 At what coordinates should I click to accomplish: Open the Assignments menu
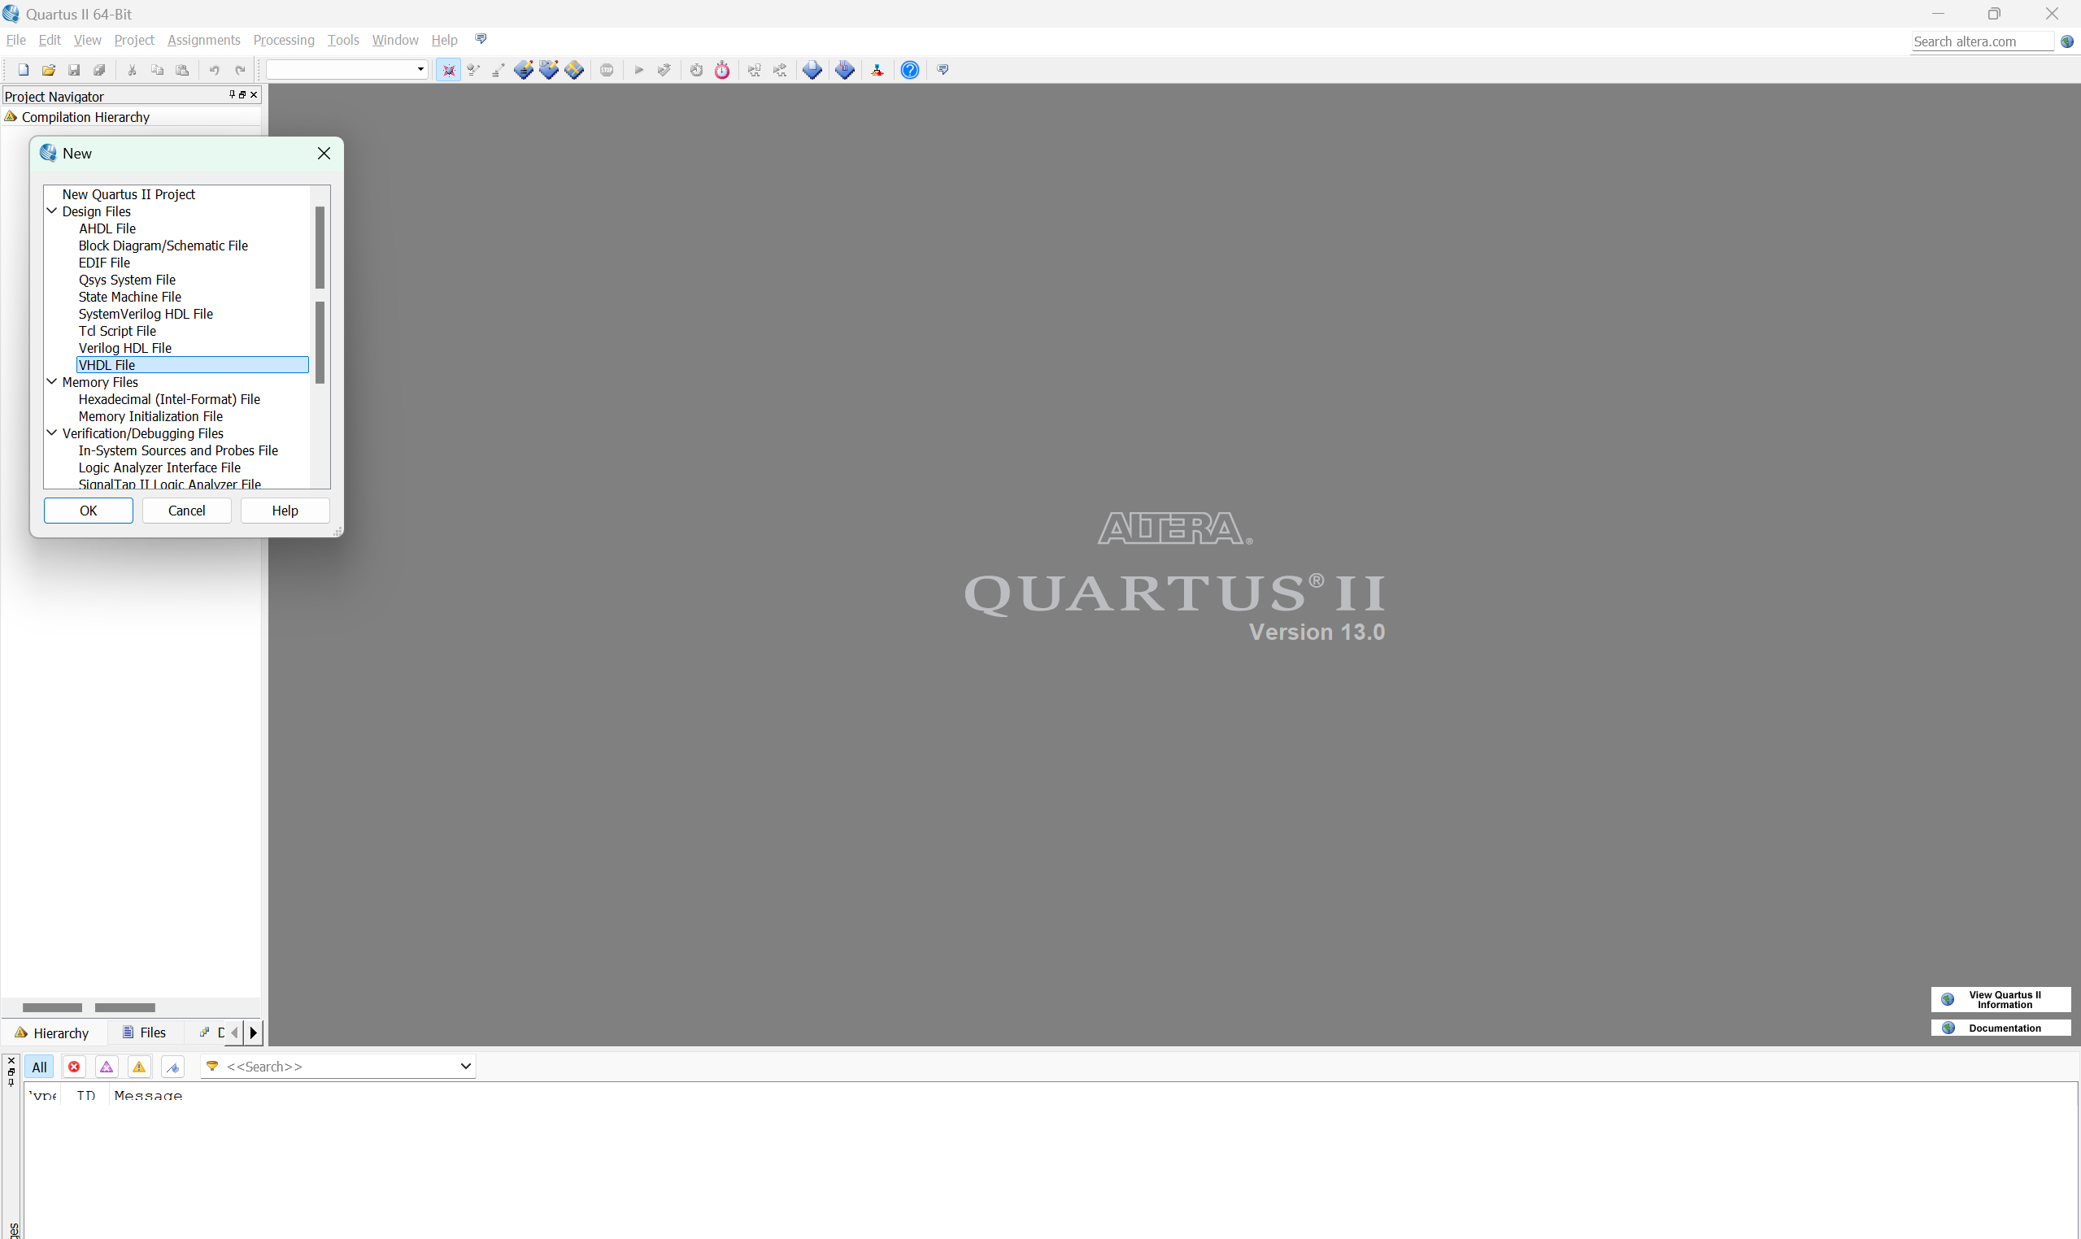tap(204, 40)
